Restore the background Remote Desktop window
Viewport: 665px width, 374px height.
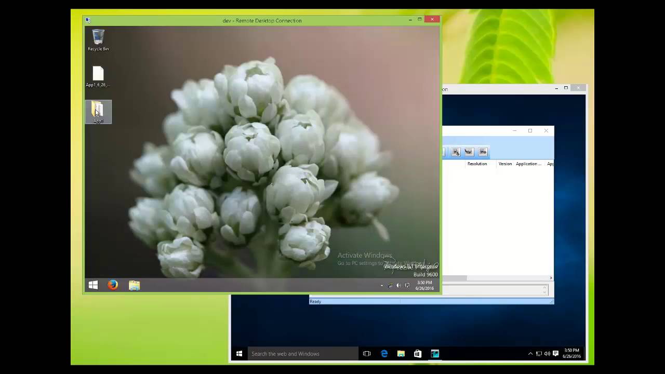[566, 88]
